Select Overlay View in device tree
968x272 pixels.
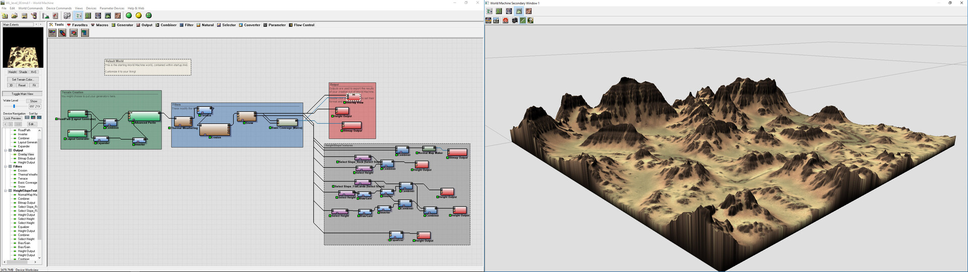click(x=26, y=154)
